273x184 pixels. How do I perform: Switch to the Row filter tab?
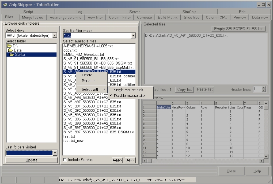point(95,17)
